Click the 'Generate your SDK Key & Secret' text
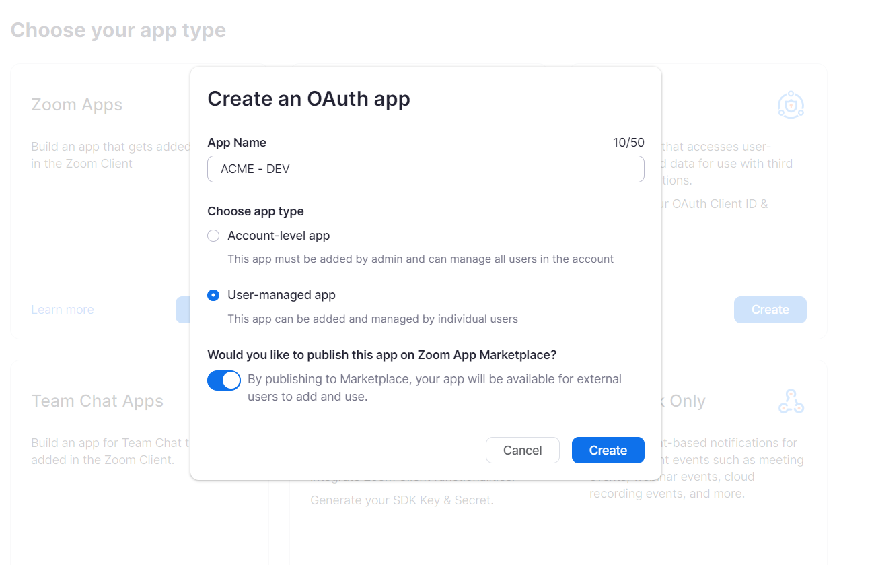The image size is (872, 565). (402, 500)
